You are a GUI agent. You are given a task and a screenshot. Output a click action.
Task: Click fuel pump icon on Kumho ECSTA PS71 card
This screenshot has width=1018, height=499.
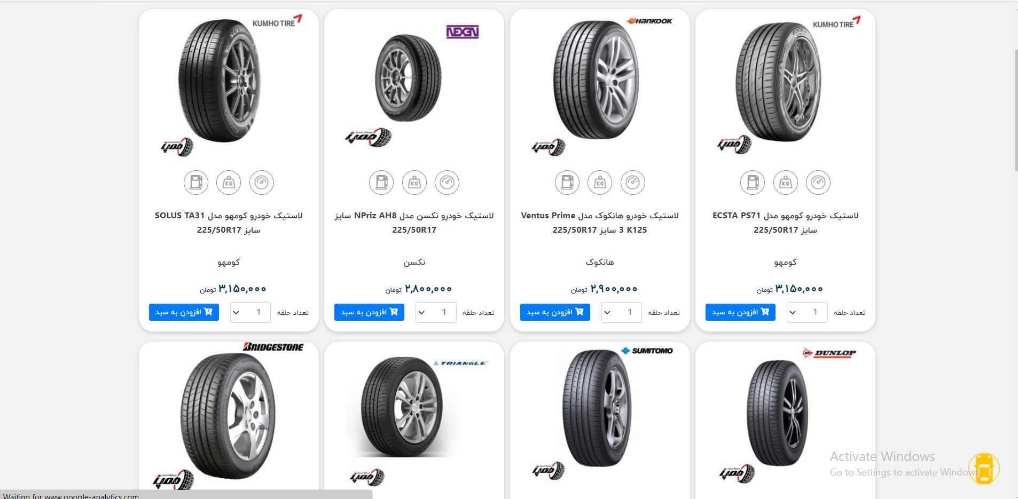click(753, 183)
